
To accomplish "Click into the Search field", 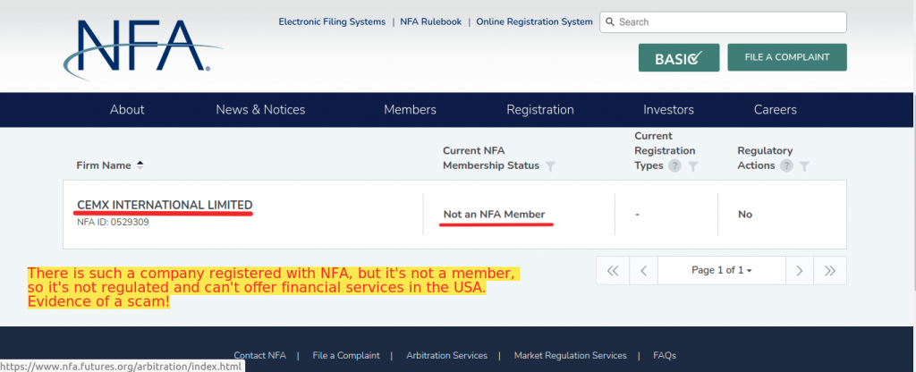I will click(723, 22).
